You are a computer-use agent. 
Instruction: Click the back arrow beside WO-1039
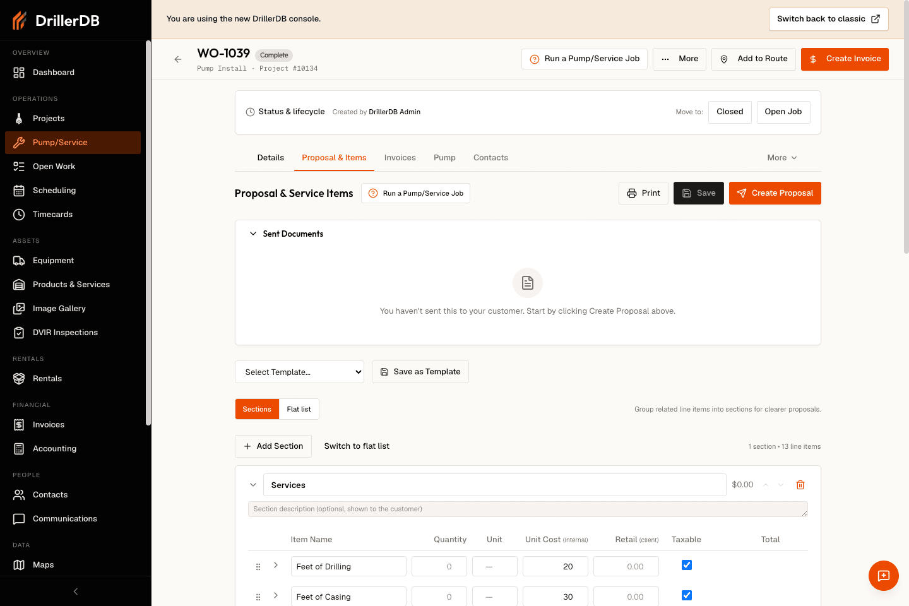[x=178, y=59]
